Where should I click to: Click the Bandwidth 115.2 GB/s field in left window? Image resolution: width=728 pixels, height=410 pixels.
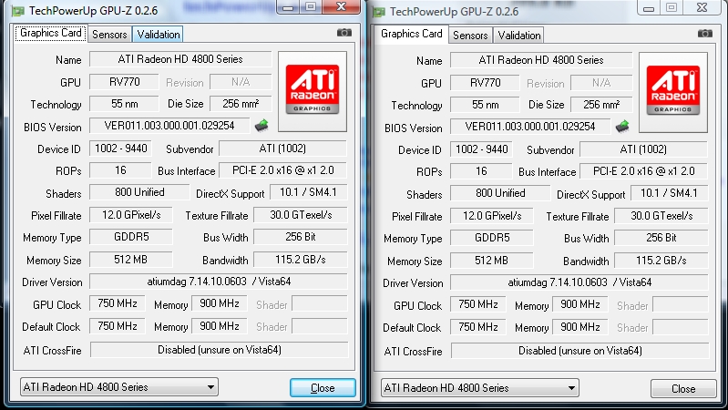pos(301,259)
